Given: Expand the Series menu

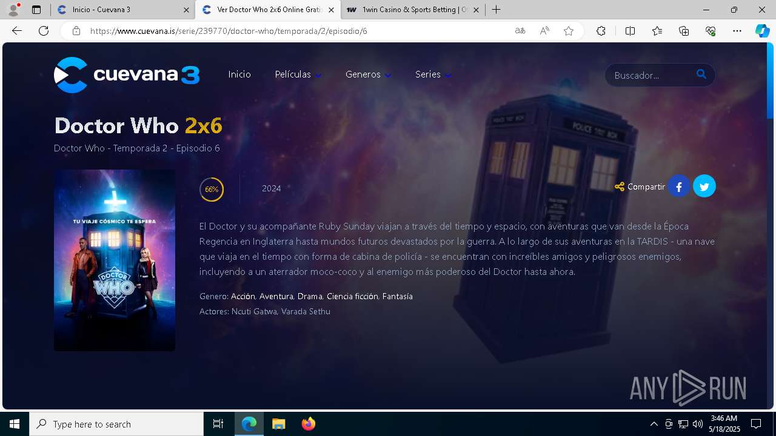Looking at the screenshot, I should 433,74.
